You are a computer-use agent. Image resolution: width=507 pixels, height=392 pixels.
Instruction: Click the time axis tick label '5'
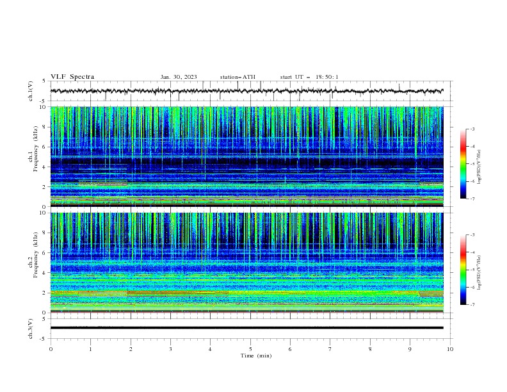tap(250, 349)
